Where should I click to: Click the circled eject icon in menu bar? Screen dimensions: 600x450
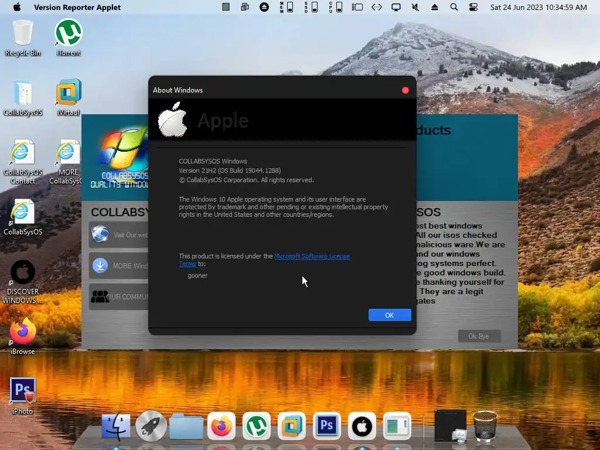[264, 7]
